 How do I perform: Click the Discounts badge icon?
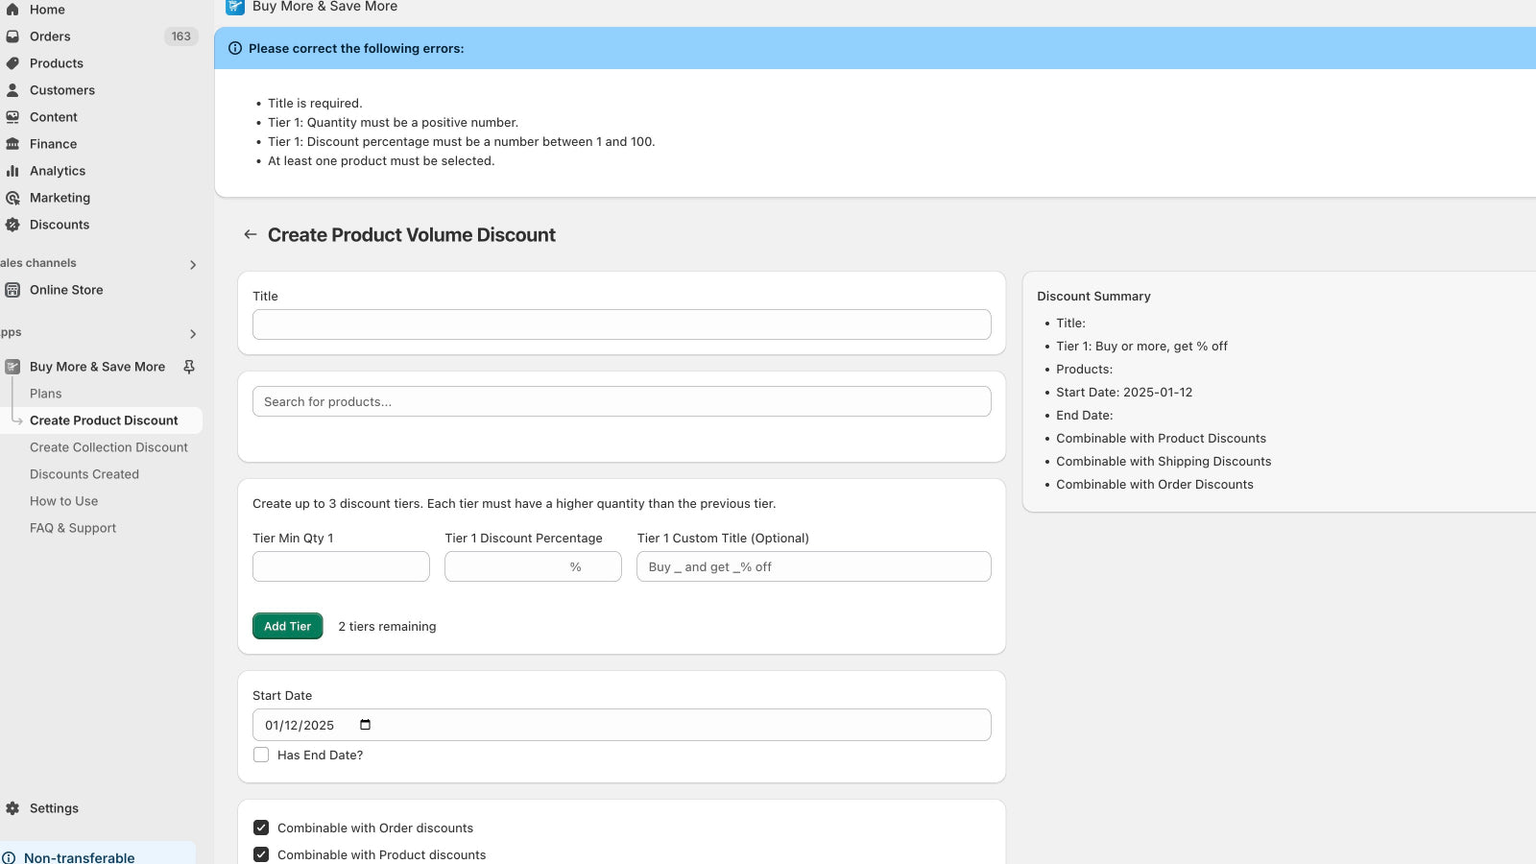[12, 225]
